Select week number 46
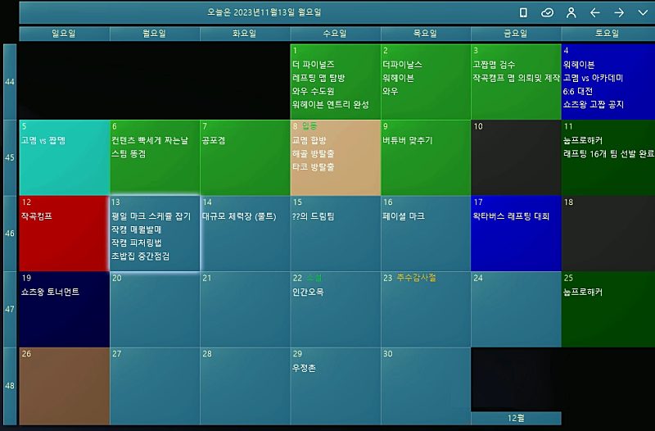The height and width of the screenshot is (431, 655). [10, 234]
